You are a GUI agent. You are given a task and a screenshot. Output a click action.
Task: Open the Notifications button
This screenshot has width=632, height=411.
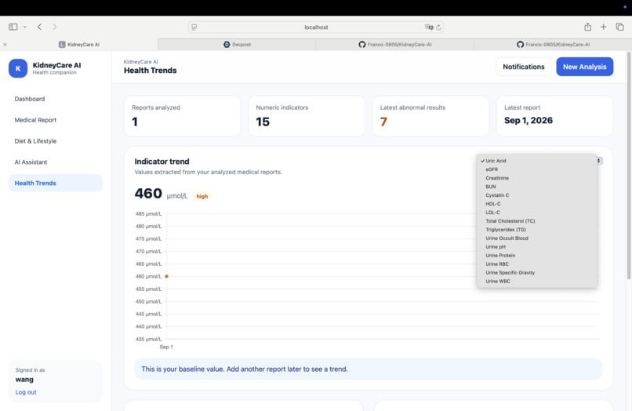(524, 67)
